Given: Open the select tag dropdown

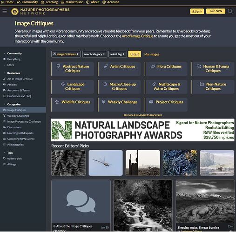Looking at the screenshot, I should pyautogui.click(x=117, y=54).
